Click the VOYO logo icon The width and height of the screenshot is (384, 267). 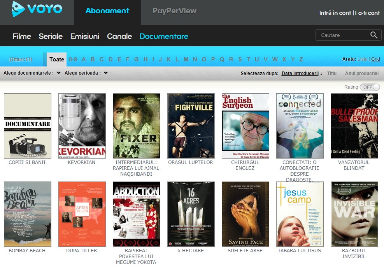pos(18,9)
